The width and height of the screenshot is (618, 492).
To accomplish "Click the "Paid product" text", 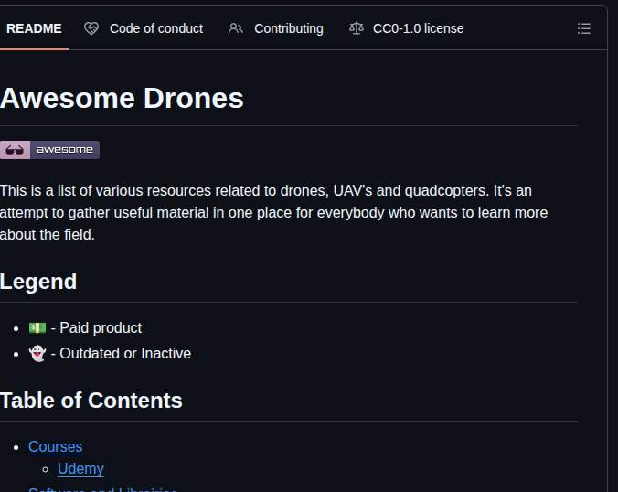I will point(101,328).
